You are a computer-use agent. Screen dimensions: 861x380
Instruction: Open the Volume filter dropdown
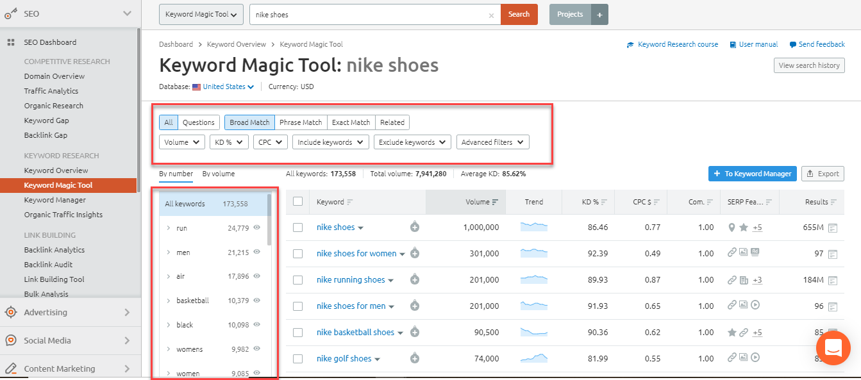pyautogui.click(x=182, y=142)
